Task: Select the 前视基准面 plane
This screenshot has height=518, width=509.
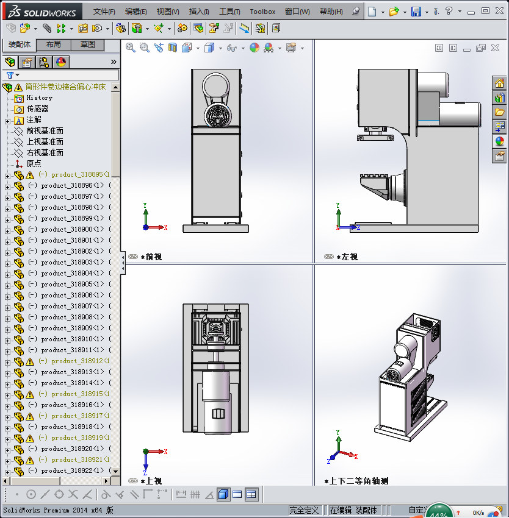Action: tap(45, 131)
